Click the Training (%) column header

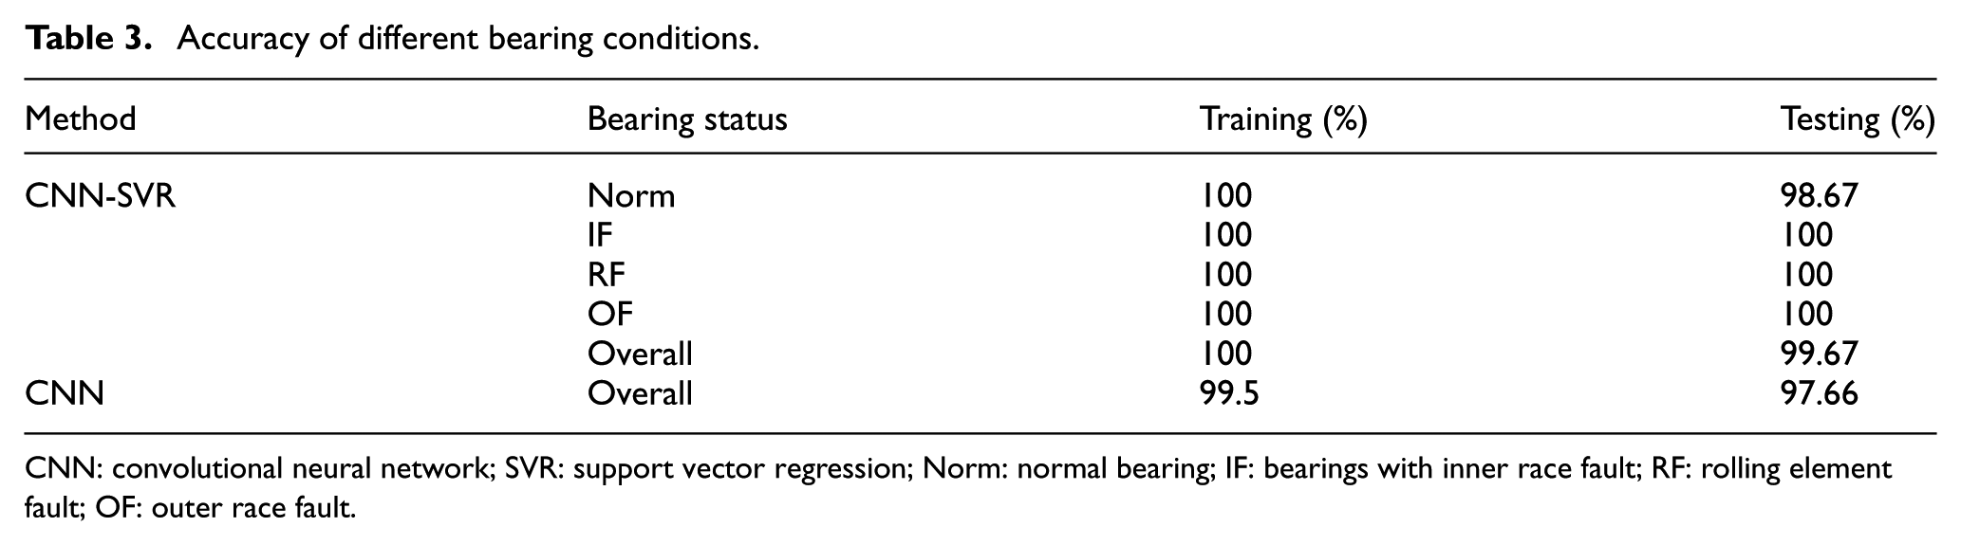(x=1283, y=119)
